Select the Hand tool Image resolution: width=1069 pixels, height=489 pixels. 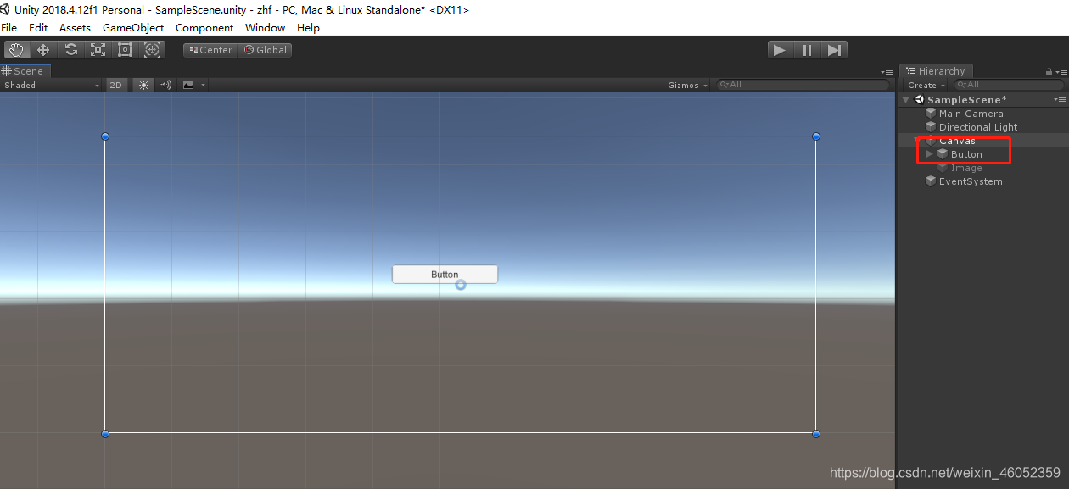pyautogui.click(x=17, y=50)
